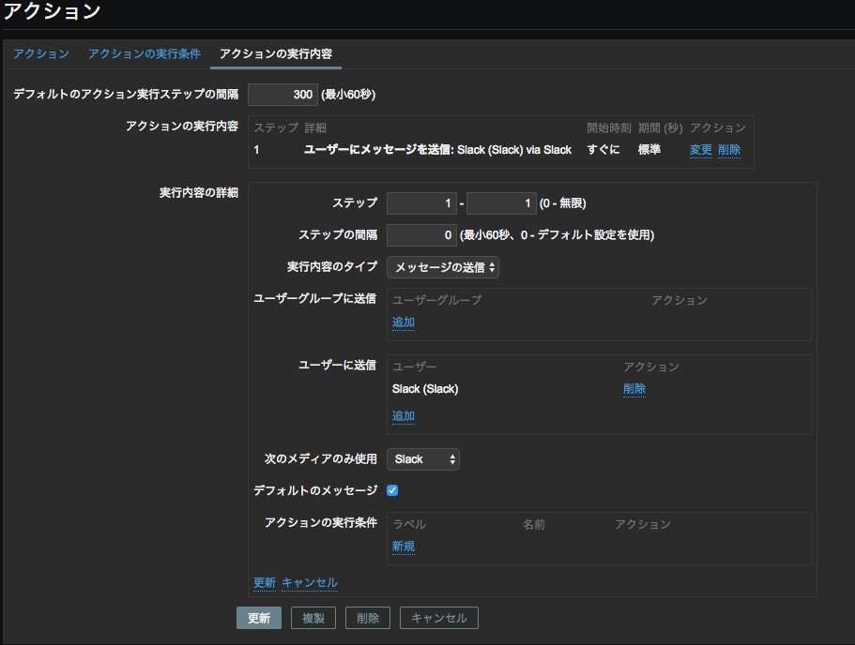Select the アクションの実行内容 tab
Image resolution: width=855 pixels, height=645 pixels.
tap(275, 54)
